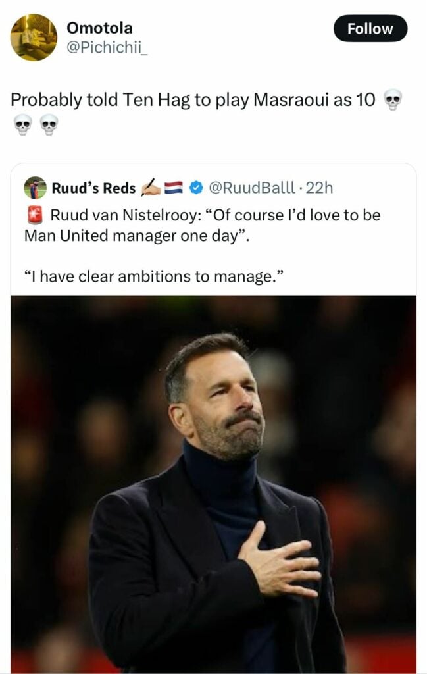This screenshot has height=674, width=427.
Task: Open Omotola's profile picture
Action: pyautogui.click(x=34, y=37)
